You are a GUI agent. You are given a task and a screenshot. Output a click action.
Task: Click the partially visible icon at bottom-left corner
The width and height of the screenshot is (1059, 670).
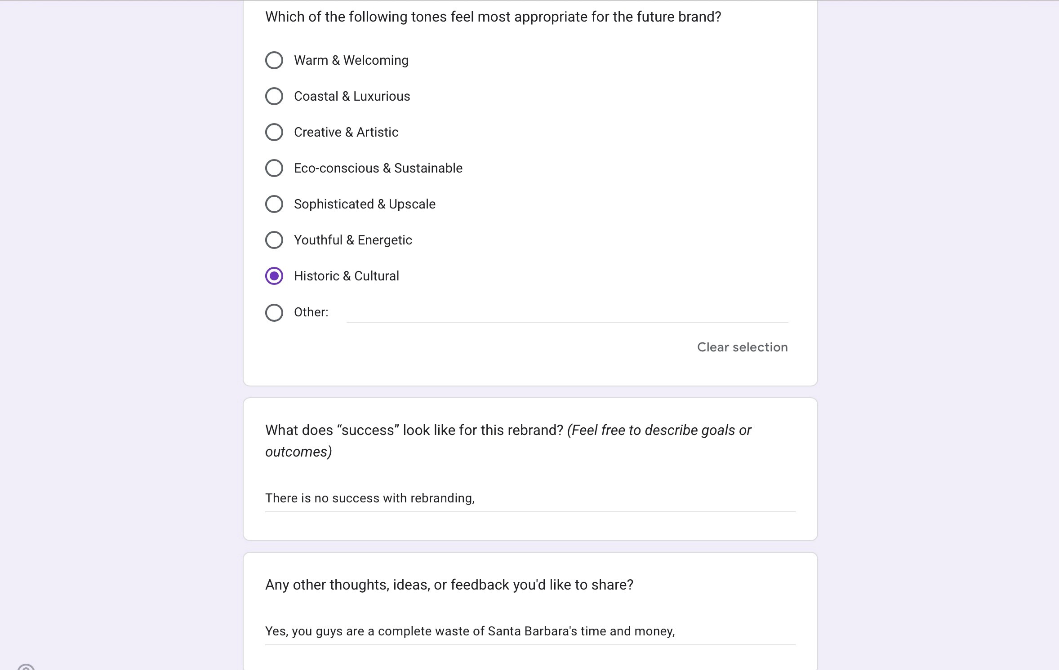(x=26, y=666)
